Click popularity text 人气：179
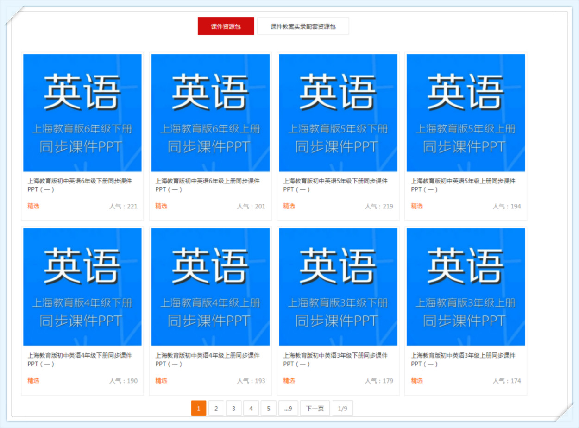 pyautogui.click(x=379, y=381)
